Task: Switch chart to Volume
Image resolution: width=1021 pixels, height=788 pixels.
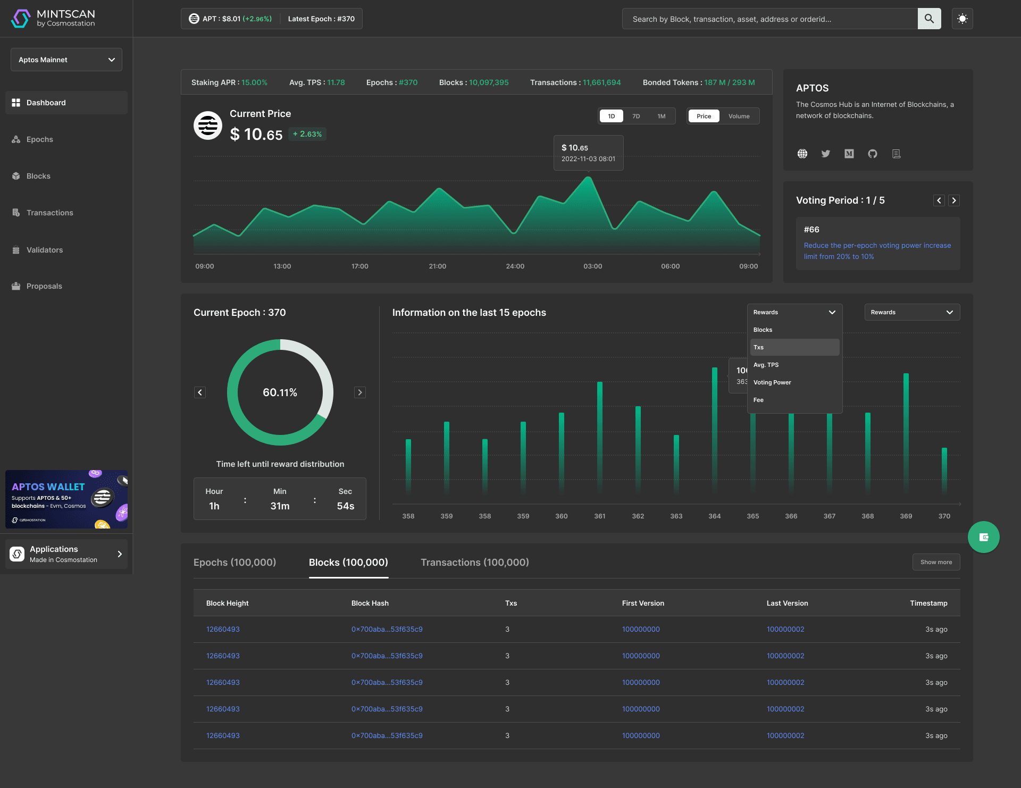Action: pos(739,116)
